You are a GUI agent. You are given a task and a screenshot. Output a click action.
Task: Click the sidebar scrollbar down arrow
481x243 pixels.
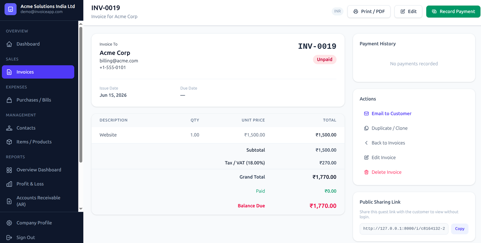point(81,209)
